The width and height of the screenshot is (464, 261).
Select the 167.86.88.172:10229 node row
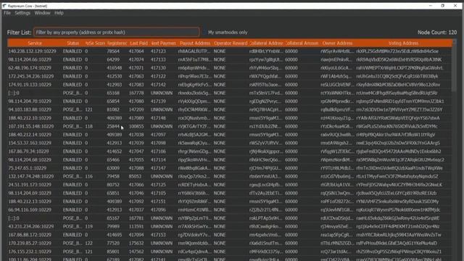[x=230, y=235]
